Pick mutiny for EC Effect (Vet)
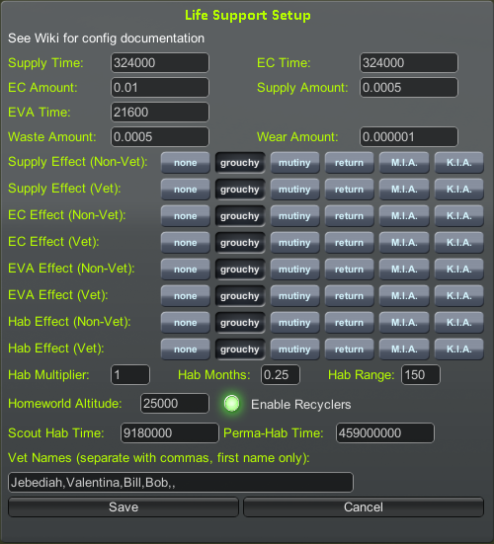Image resolution: width=494 pixels, height=544 pixels. tap(294, 242)
